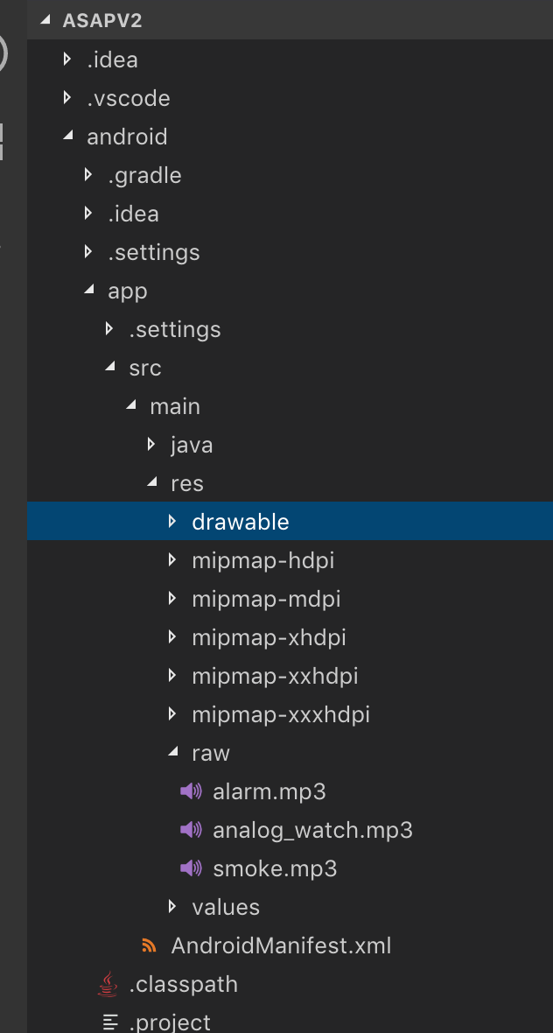Click the .project file lines icon

[111, 1022]
